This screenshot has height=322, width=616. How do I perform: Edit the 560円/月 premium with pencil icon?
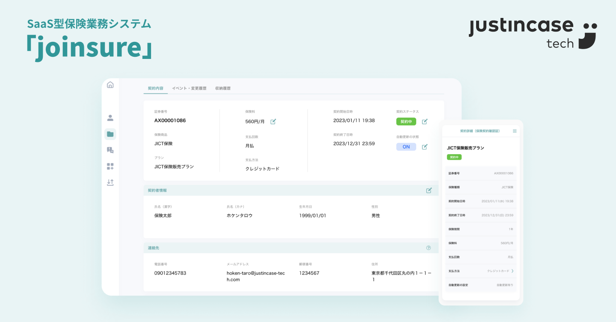pos(273,121)
